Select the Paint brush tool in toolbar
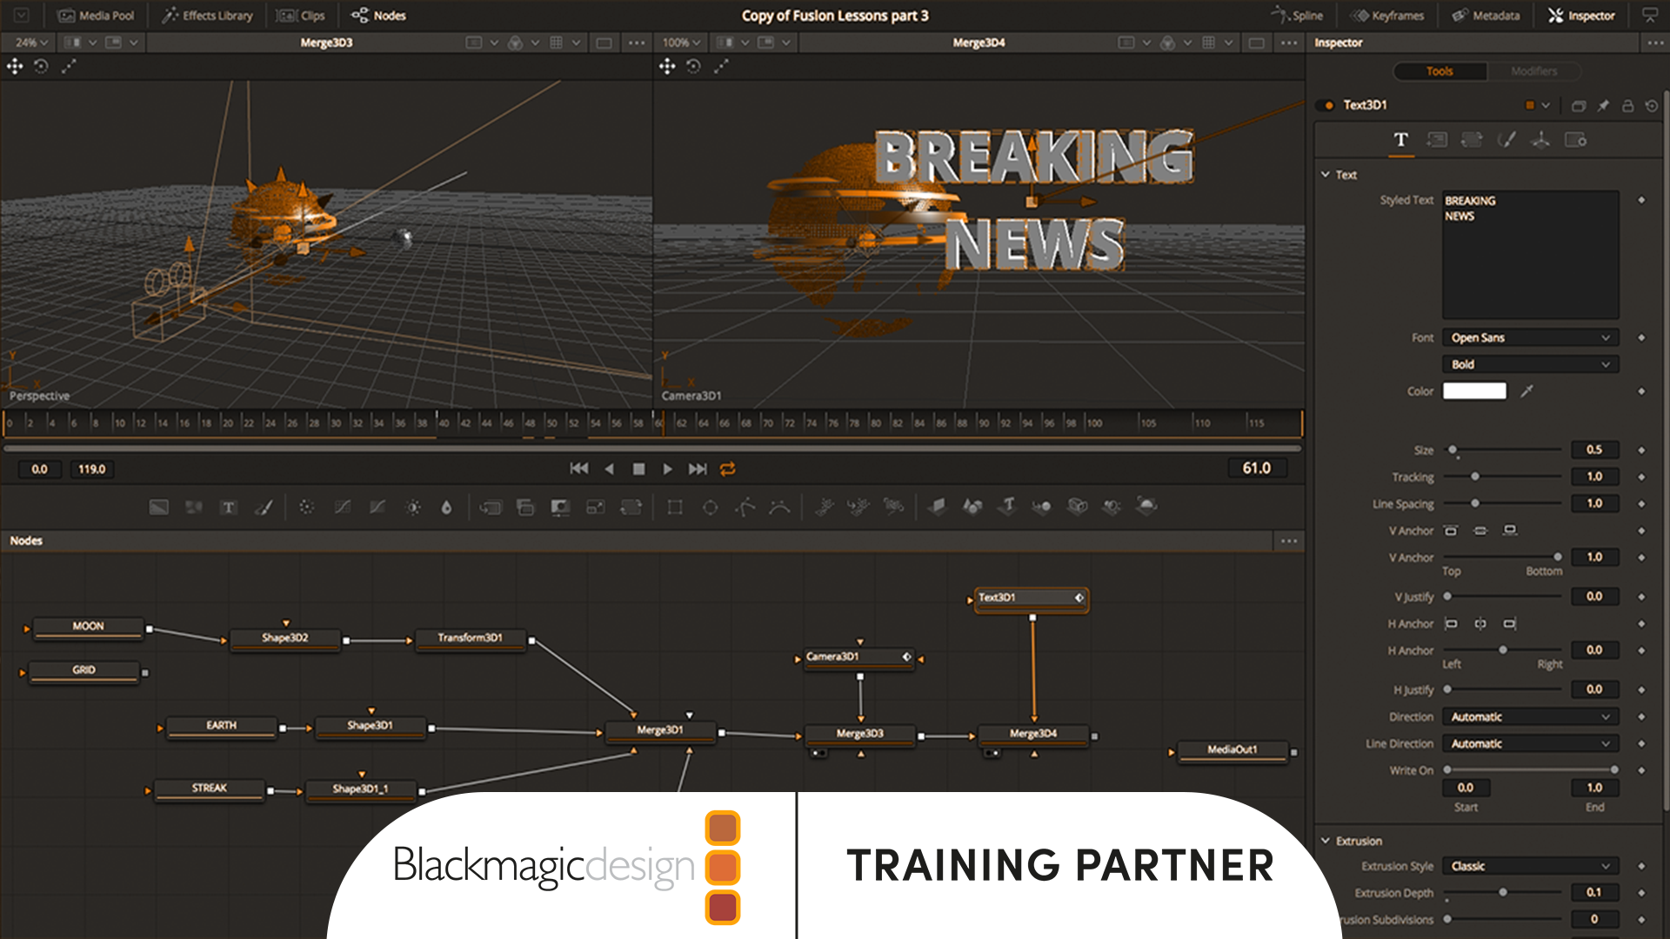The width and height of the screenshot is (1670, 939). point(264,507)
